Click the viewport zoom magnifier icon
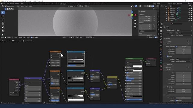Viewport: 193px width, 108px height. click(x=135, y=21)
